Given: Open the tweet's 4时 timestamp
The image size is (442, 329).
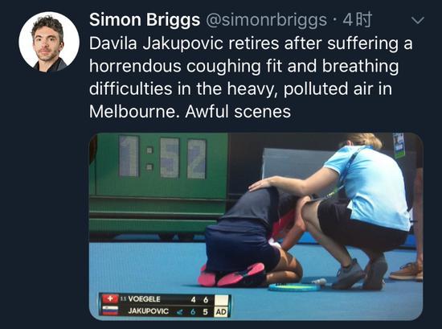Looking at the screenshot, I should 357,20.
